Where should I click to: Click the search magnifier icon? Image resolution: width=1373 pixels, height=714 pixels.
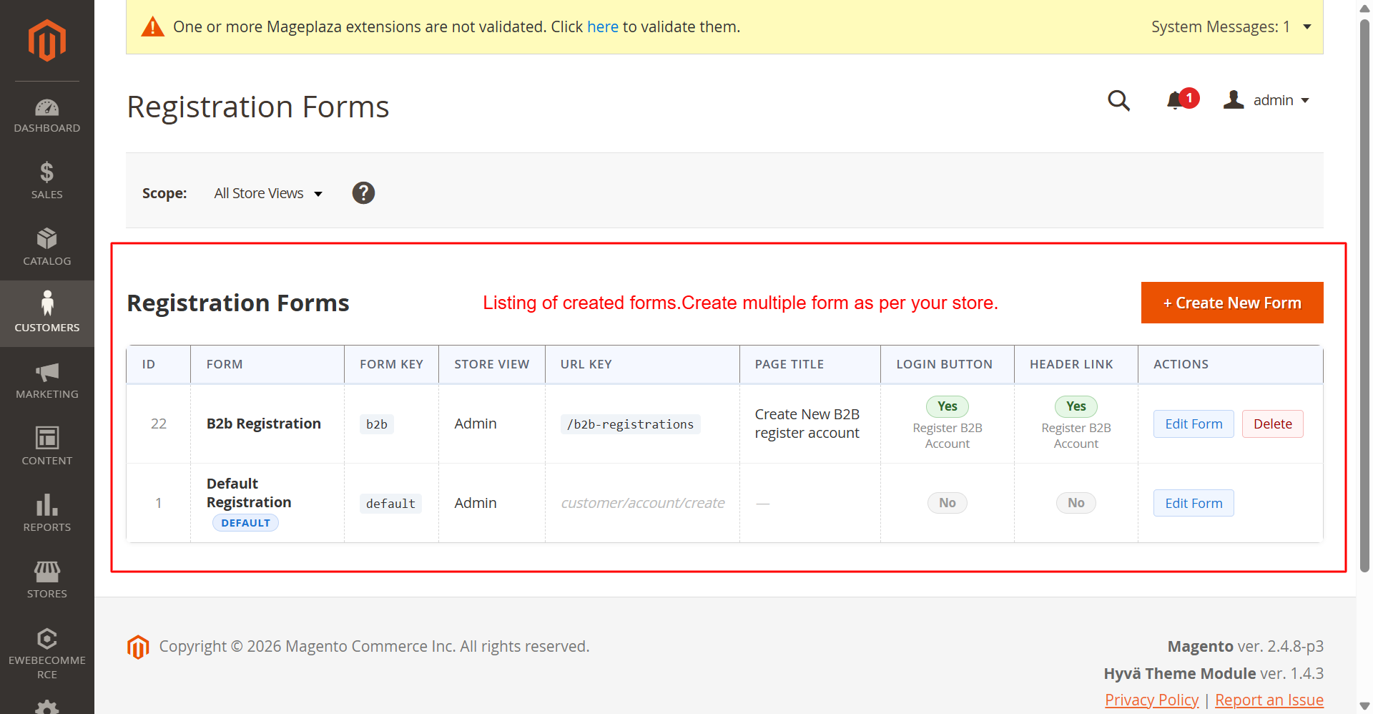point(1118,101)
